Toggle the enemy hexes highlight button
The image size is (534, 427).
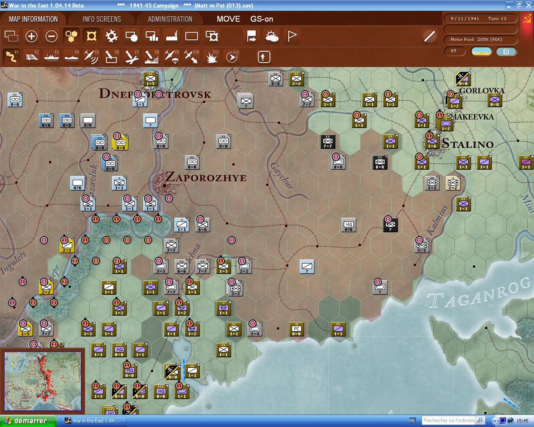91,36
